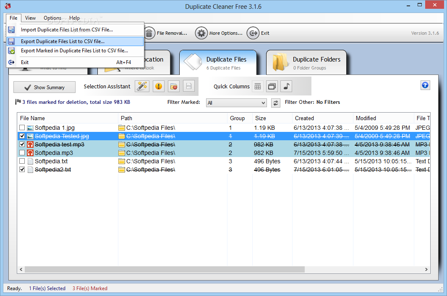Click the File Removal trash icon
This screenshot has height=296, width=447.
pyautogui.click(x=149, y=33)
